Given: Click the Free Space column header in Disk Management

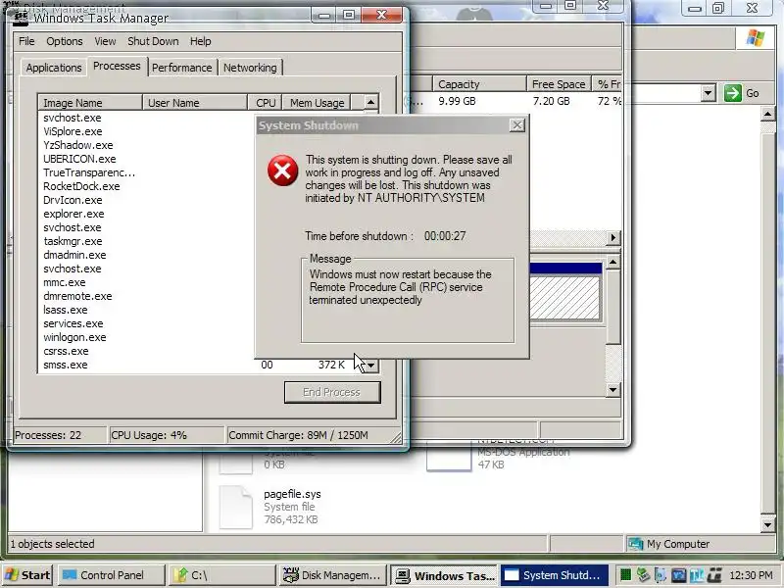Looking at the screenshot, I should click(559, 84).
